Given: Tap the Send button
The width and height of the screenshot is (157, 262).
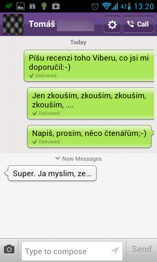Looking at the screenshot, I should (x=142, y=249).
